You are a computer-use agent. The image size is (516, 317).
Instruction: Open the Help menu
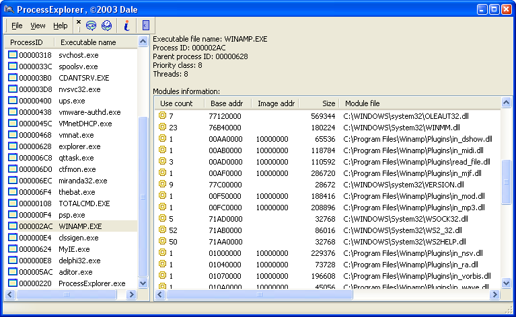pos(61,26)
